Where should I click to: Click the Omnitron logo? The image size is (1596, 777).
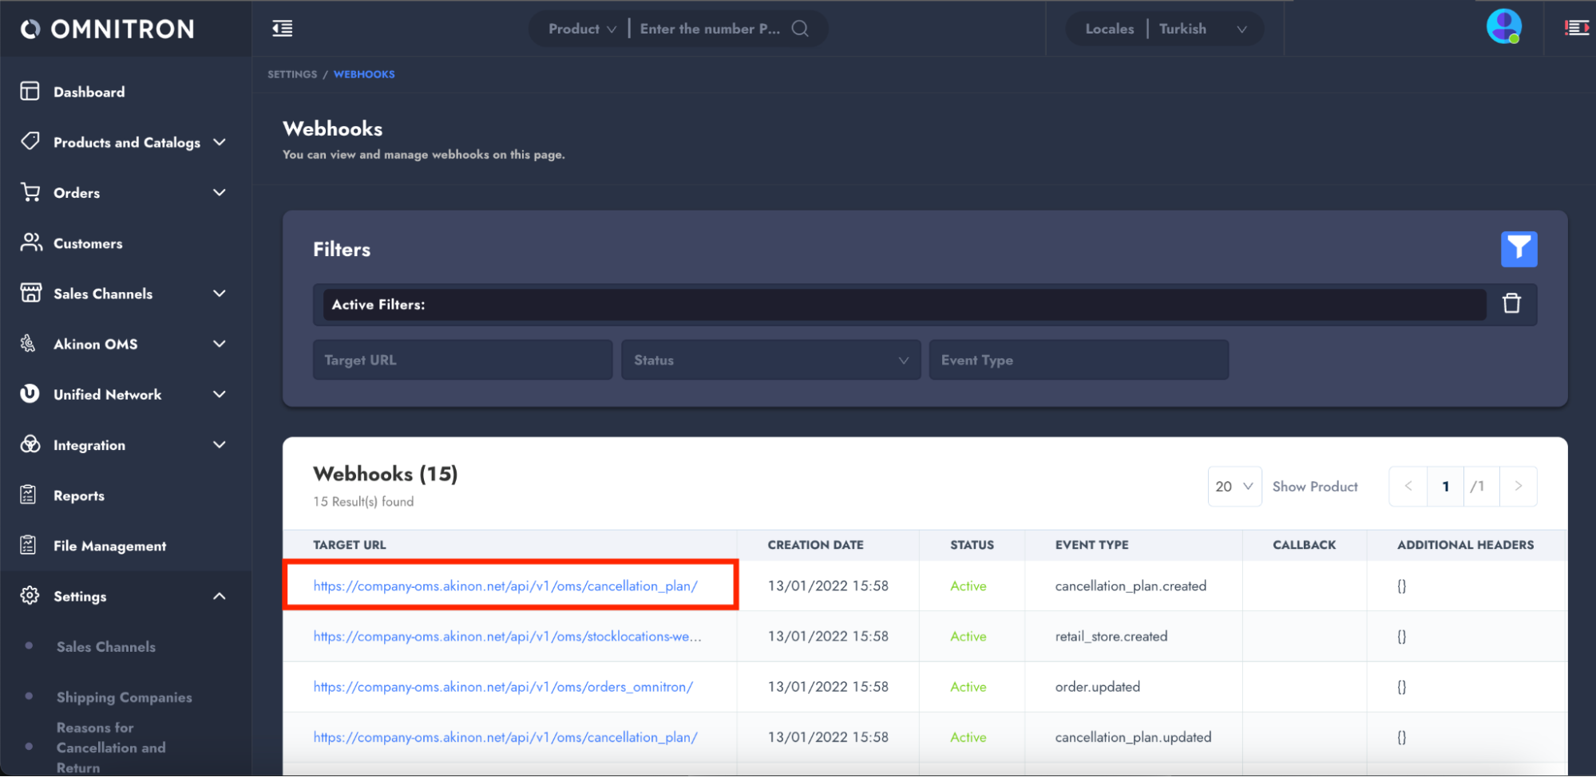point(108,30)
